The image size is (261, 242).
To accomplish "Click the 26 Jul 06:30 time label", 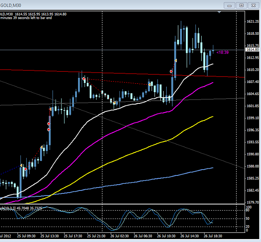I will (143, 236).
